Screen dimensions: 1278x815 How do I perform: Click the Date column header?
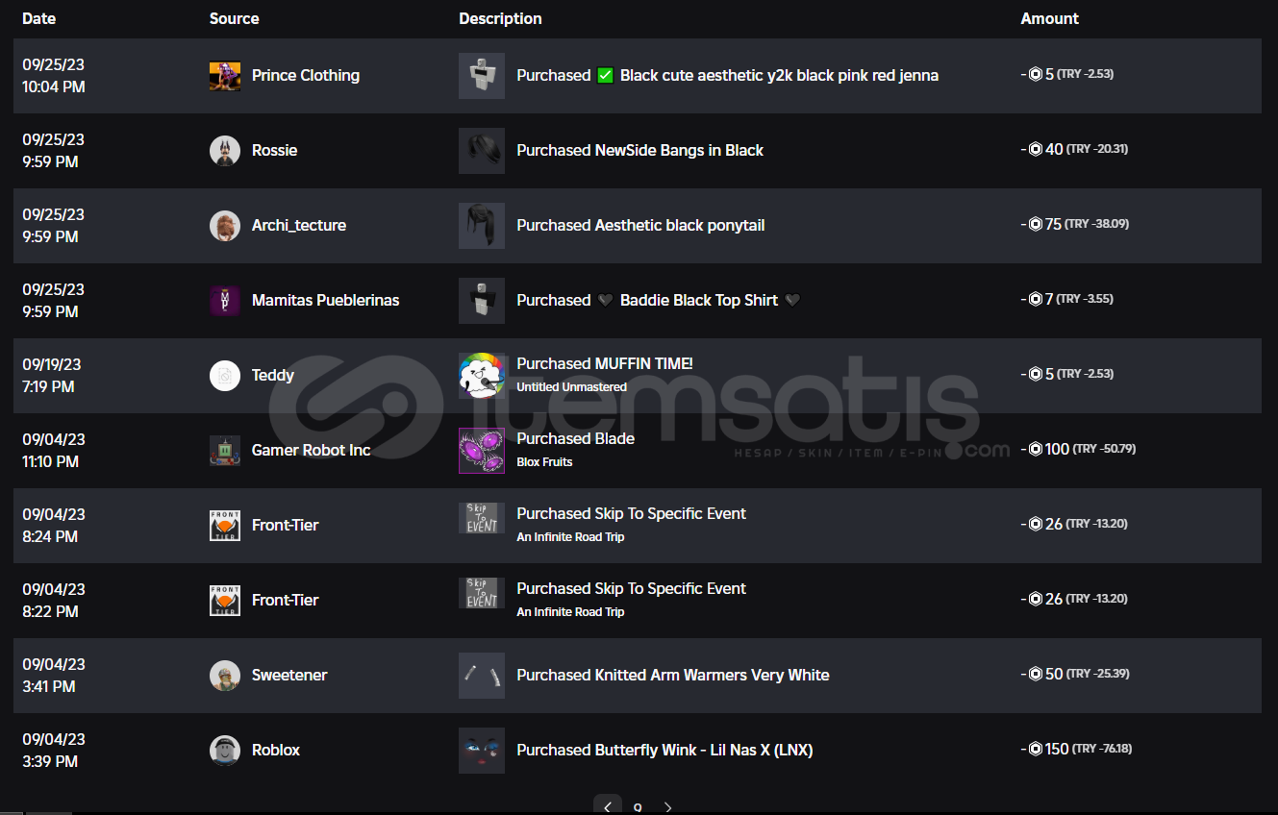tap(39, 19)
